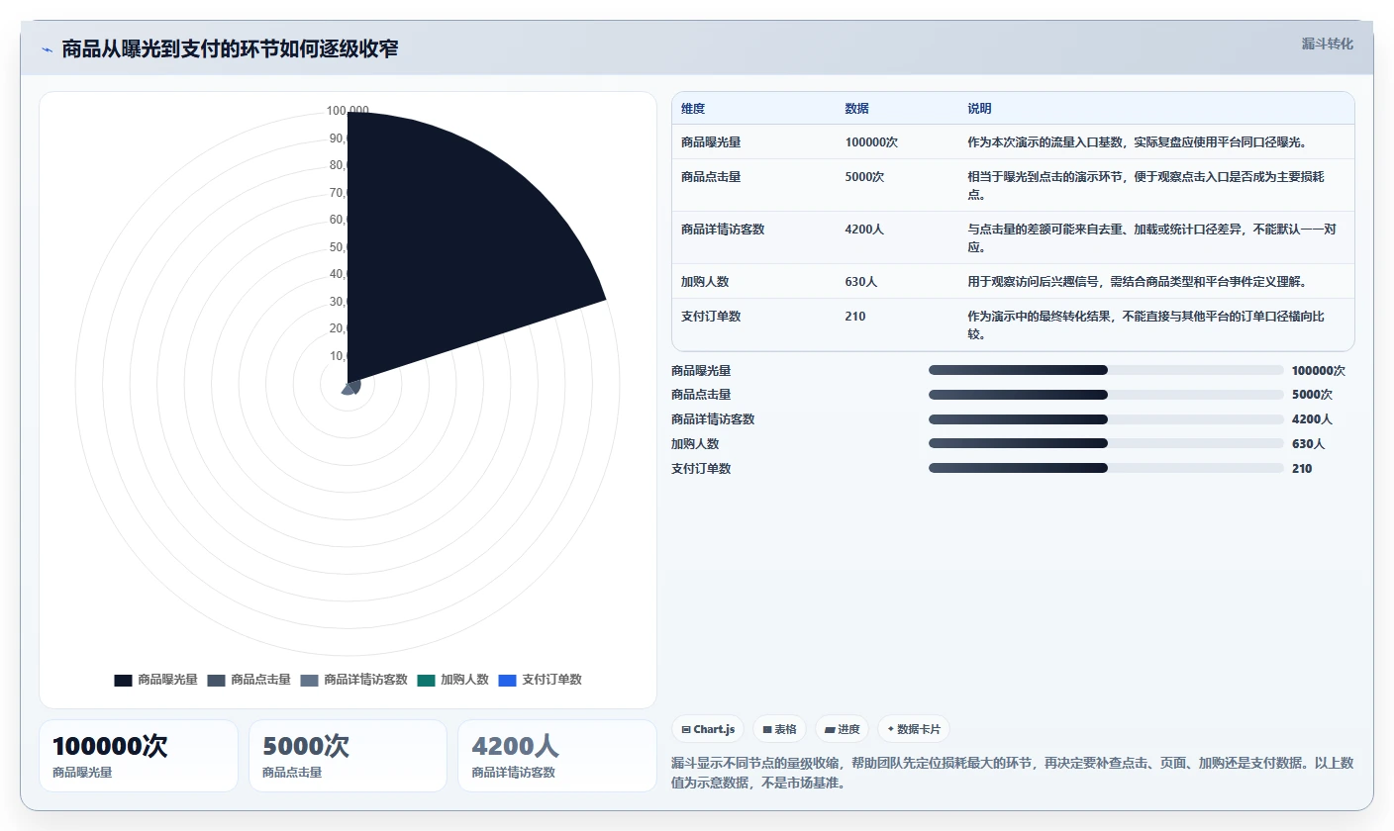This screenshot has width=1394, height=831.
Task: Select the Chart.js tag
Action: (708, 729)
